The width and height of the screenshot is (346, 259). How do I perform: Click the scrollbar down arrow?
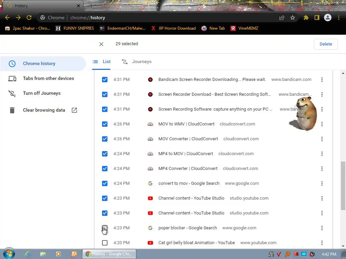(343, 246)
